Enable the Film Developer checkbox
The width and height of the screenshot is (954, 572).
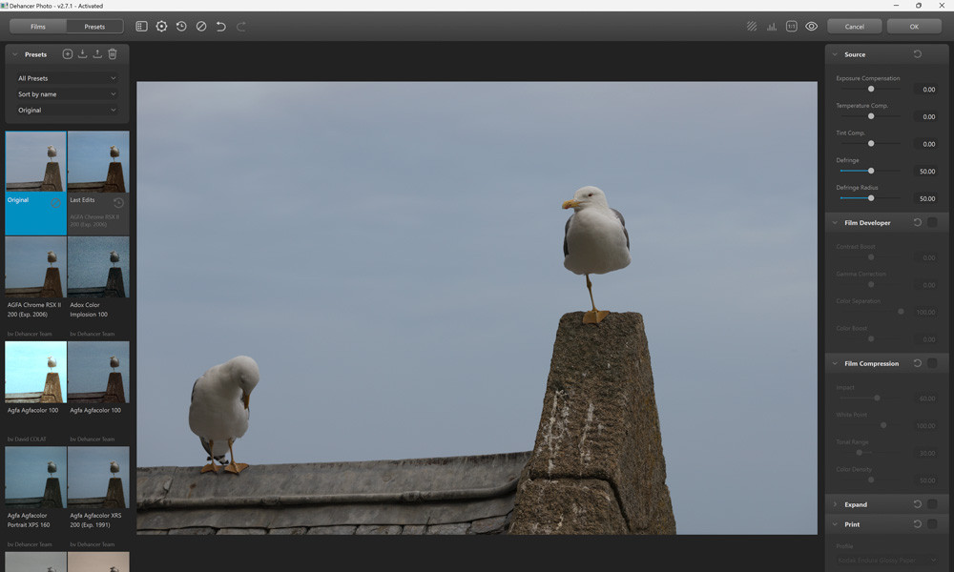(932, 222)
